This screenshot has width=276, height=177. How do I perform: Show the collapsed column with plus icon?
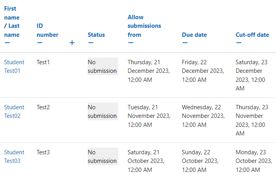tap(72, 43)
